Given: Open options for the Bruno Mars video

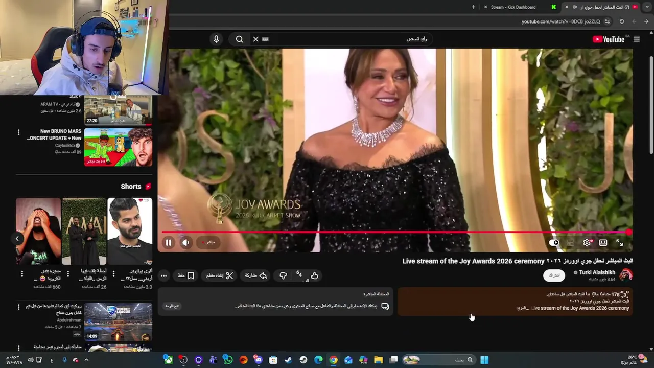Looking at the screenshot, I should tap(18, 132).
